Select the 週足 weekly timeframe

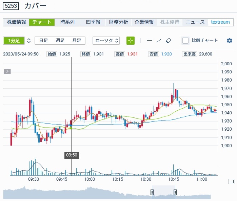click(x=60, y=41)
